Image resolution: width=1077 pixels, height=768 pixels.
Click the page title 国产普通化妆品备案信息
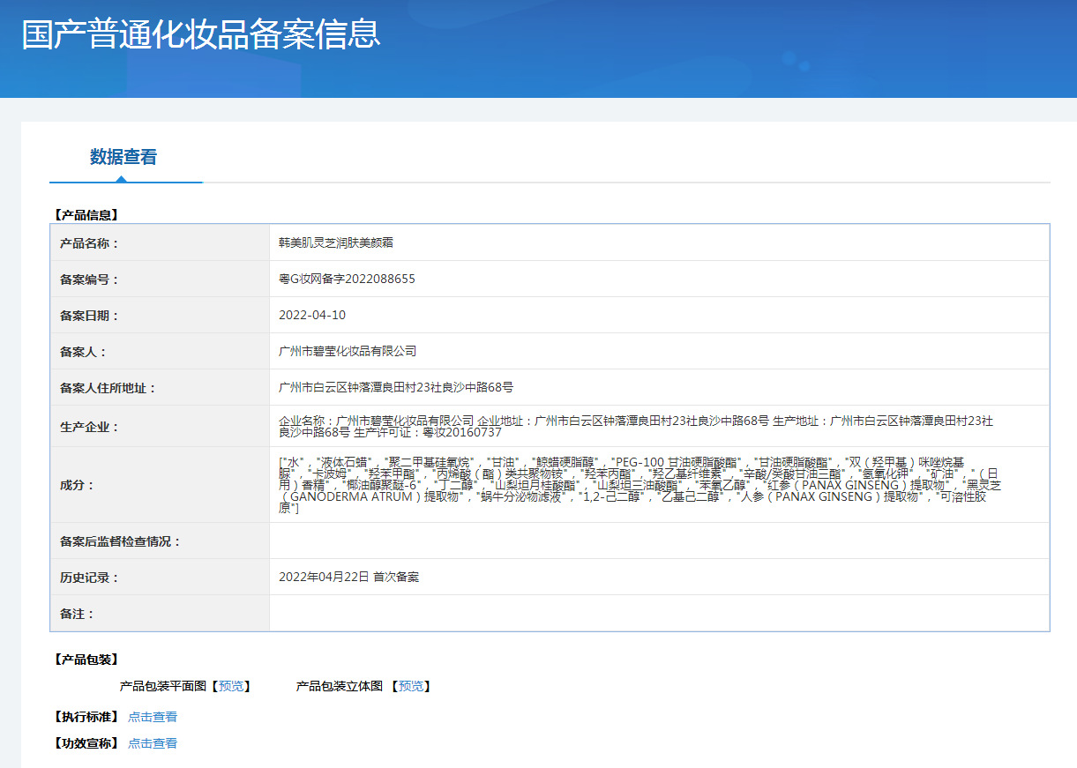pos(201,34)
